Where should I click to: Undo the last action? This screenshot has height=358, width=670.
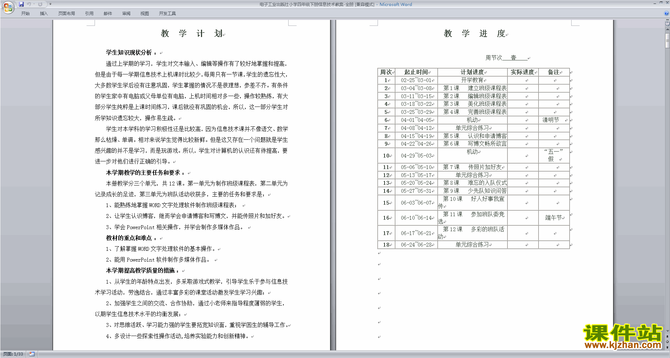pyautogui.click(x=29, y=4)
